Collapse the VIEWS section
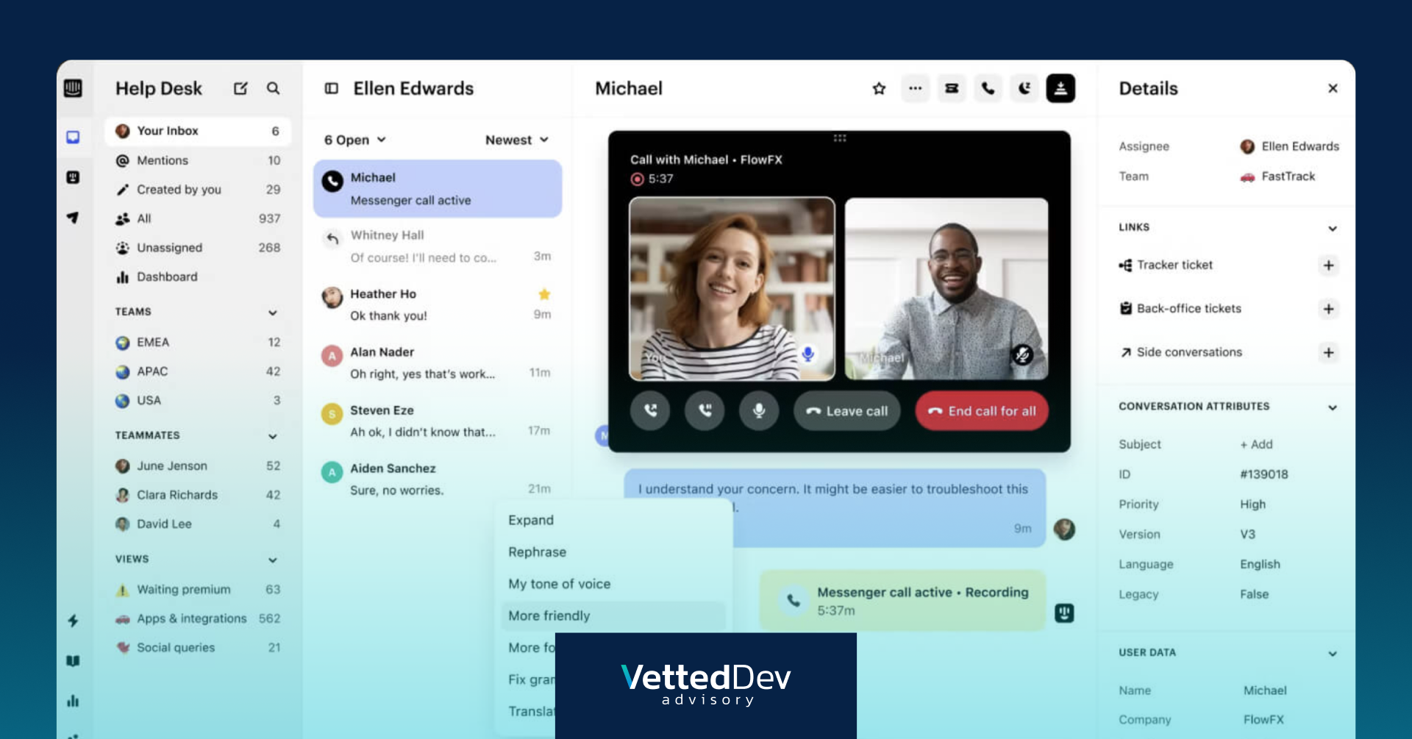 (273, 560)
